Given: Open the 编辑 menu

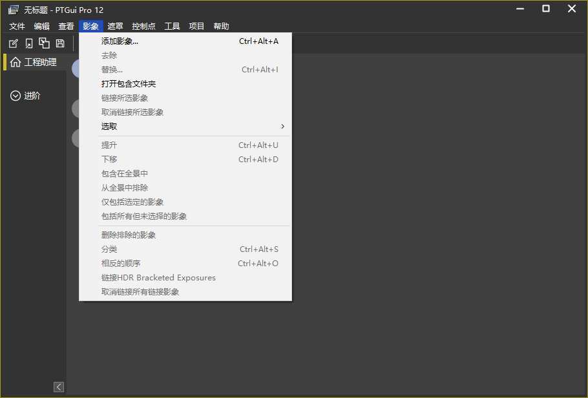Looking at the screenshot, I should point(41,26).
